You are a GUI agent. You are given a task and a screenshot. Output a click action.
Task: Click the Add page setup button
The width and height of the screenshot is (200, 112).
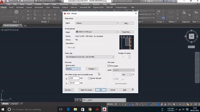tap(127, 23)
